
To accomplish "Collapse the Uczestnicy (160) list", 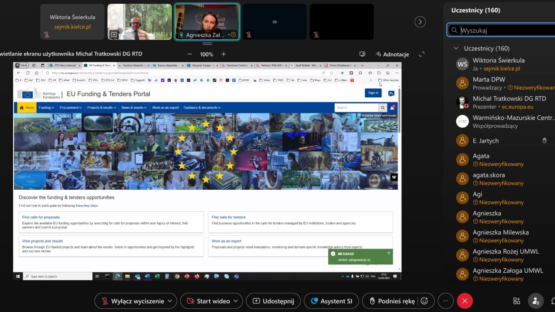I will pos(456,48).
